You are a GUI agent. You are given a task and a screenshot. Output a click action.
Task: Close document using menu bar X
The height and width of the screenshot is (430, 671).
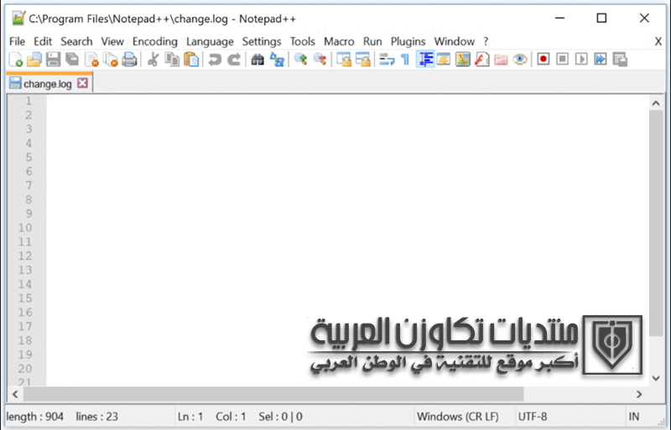(x=658, y=42)
